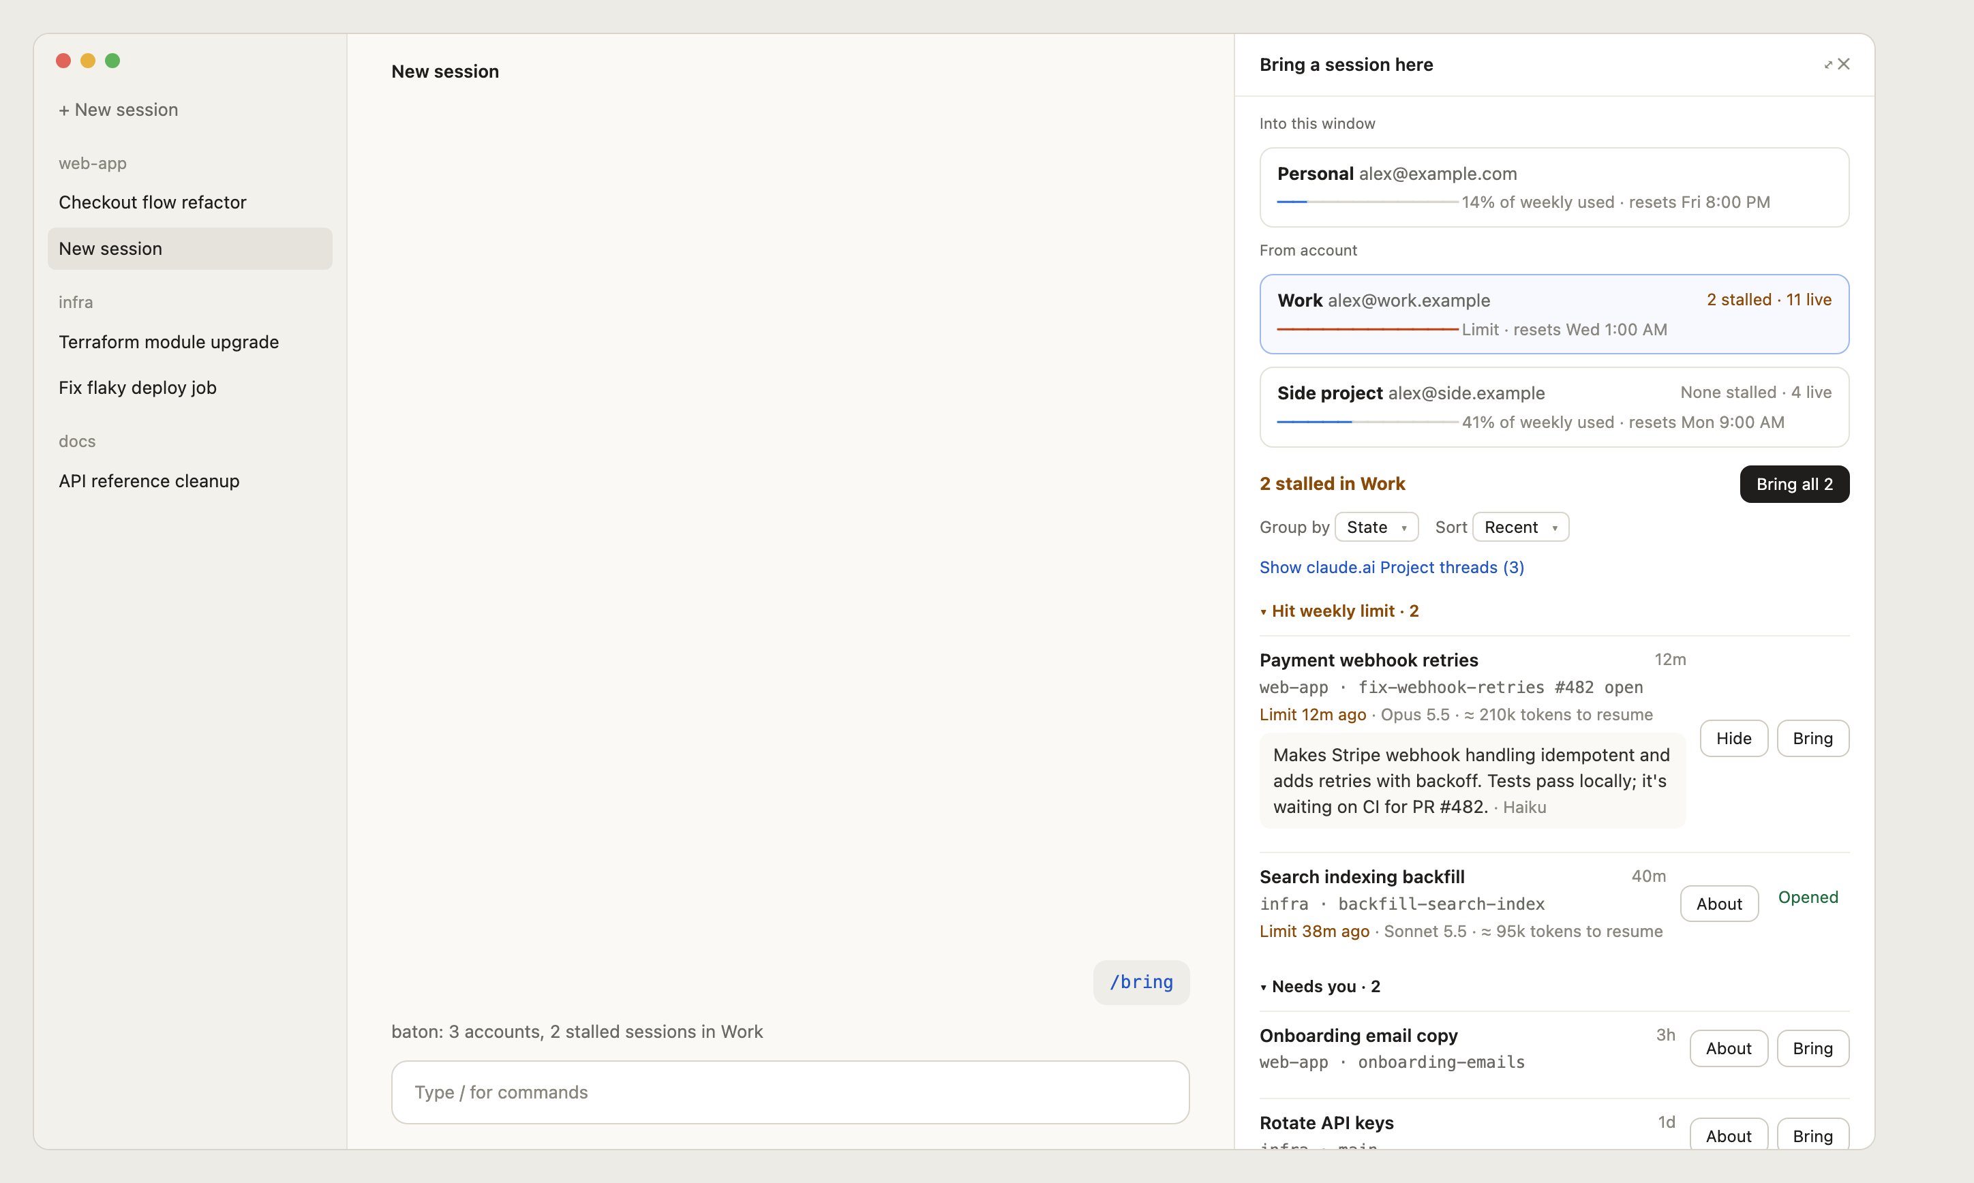
Task: Click the Payment webhook retries title
Action: pyautogui.click(x=1369, y=660)
